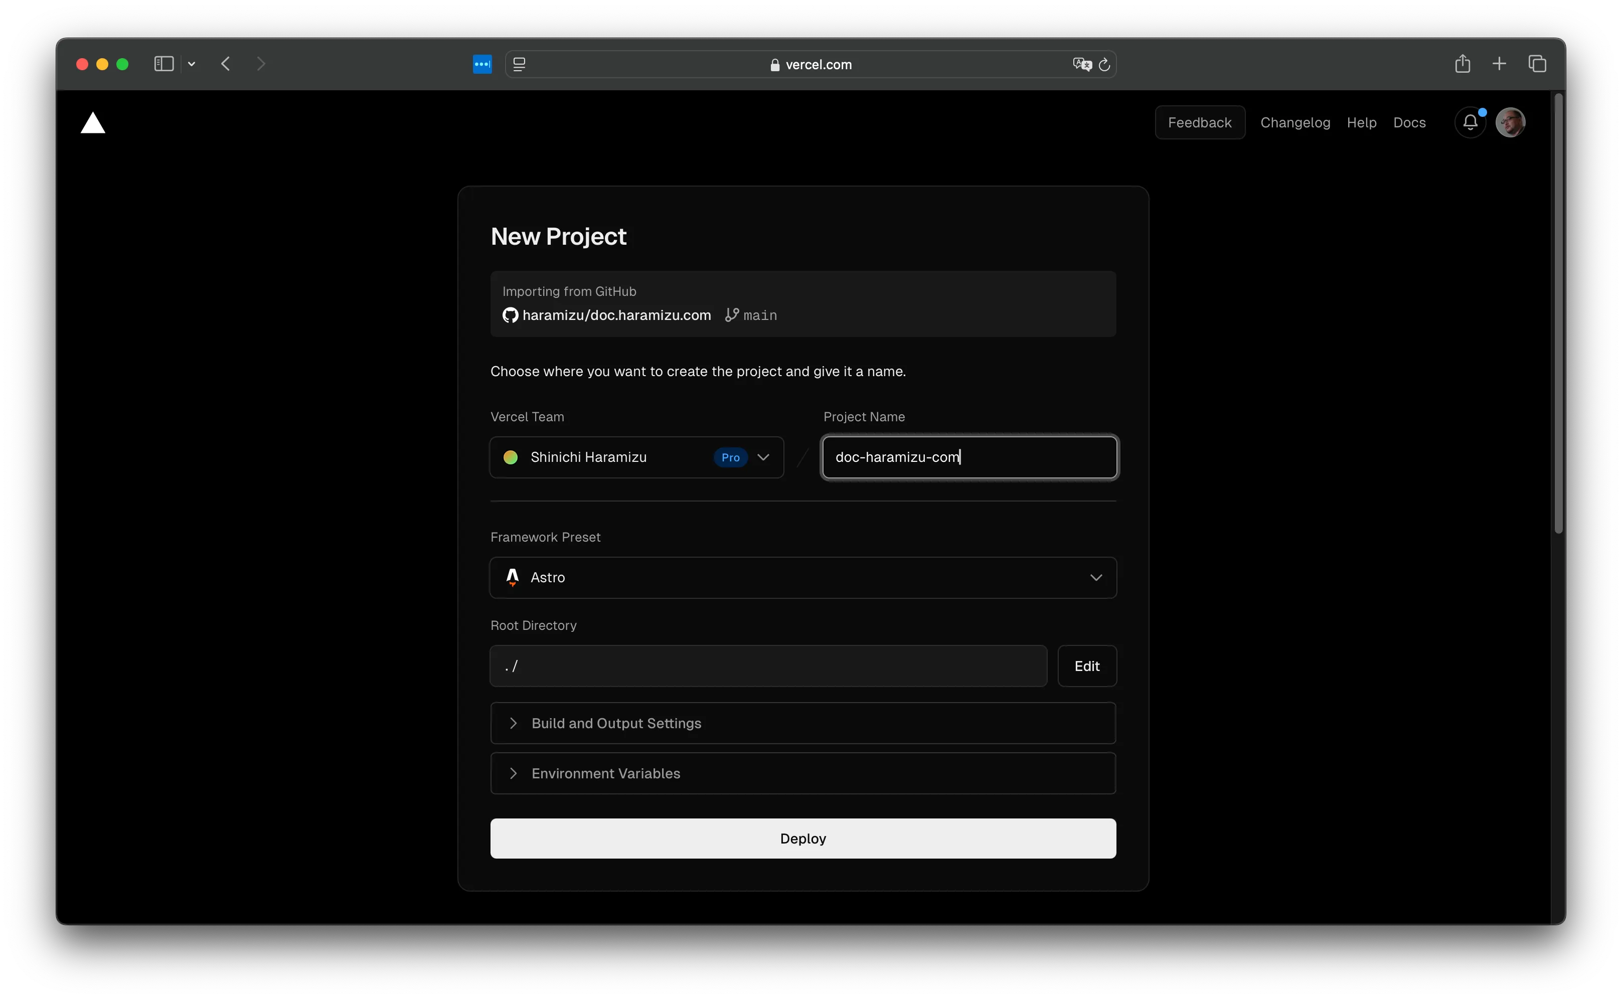1622x999 pixels.
Task: Open the user avatar menu
Action: pos(1510,122)
